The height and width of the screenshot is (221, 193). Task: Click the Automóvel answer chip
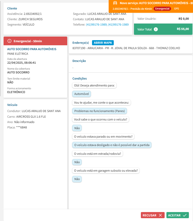point(82,94)
